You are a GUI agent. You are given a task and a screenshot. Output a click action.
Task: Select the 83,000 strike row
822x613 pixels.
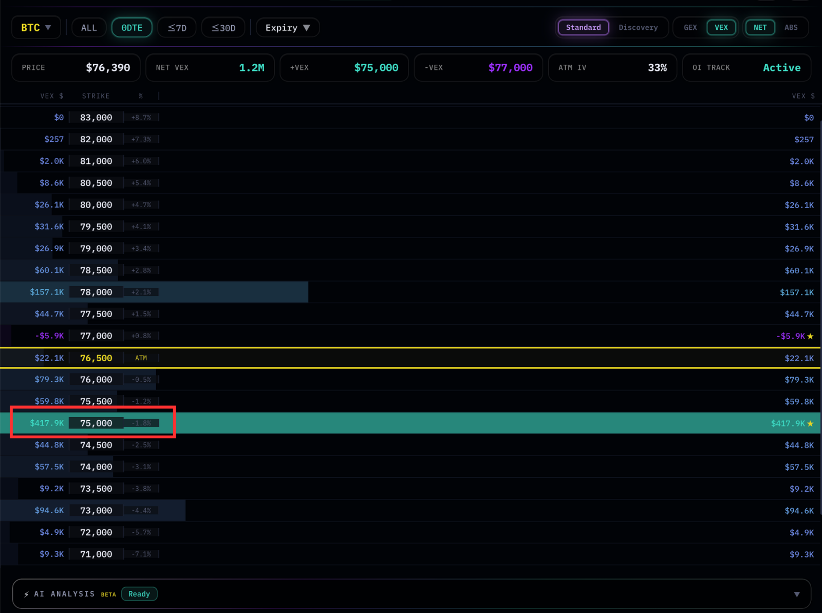(410, 118)
